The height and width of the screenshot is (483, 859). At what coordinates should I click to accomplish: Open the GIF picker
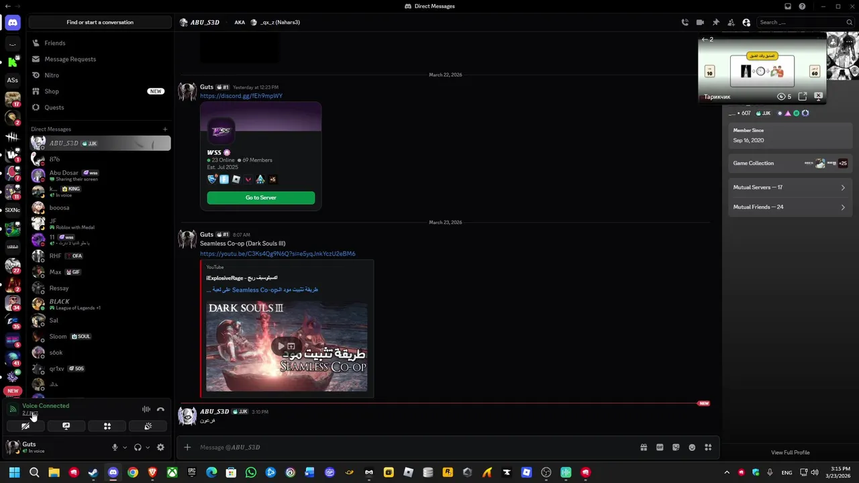660,447
